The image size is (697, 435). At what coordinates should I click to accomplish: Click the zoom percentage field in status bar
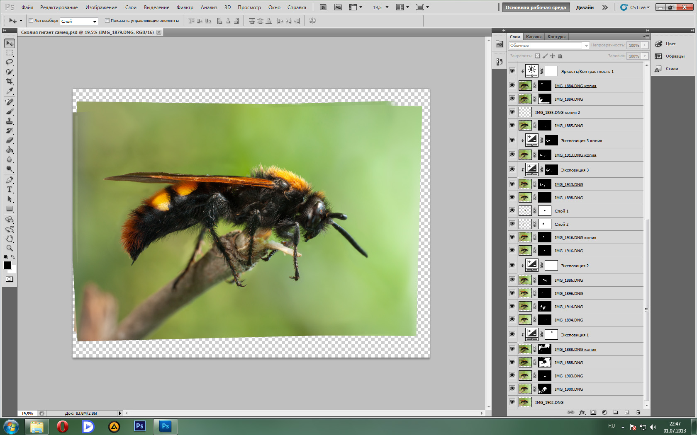27,413
